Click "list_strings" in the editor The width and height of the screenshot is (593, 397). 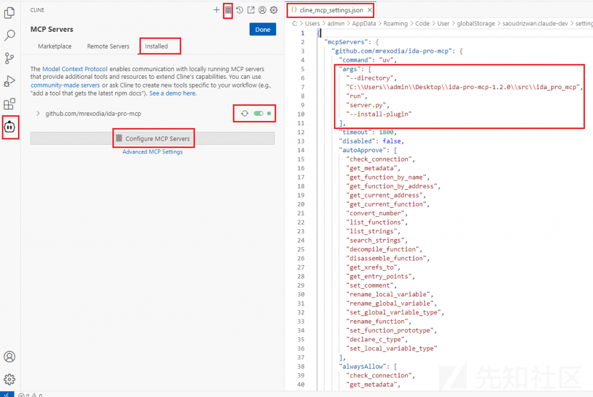371,231
